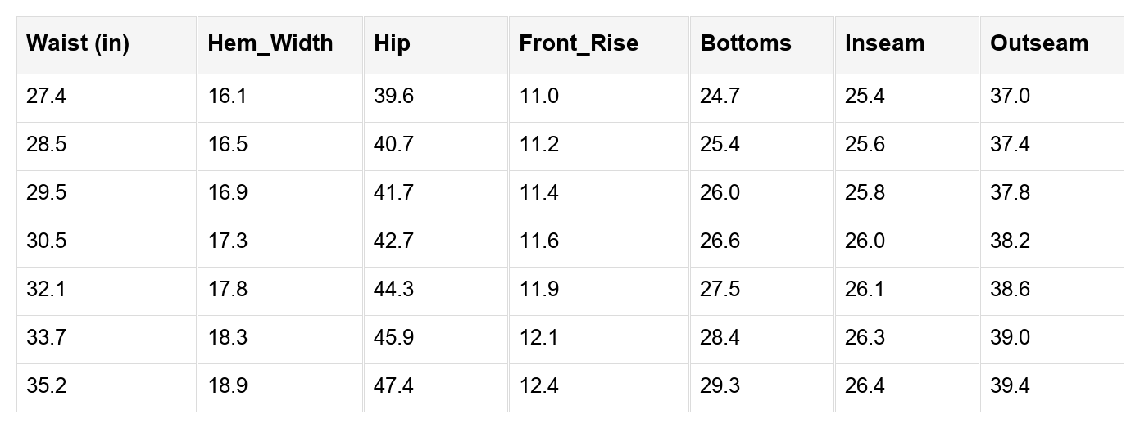Image resolution: width=1140 pixels, height=428 pixels.
Task: Select waist cell showing 35.2
Action: pyautogui.click(x=46, y=386)
